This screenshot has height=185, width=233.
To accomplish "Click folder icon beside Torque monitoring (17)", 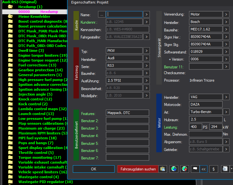I will point(10,157).
